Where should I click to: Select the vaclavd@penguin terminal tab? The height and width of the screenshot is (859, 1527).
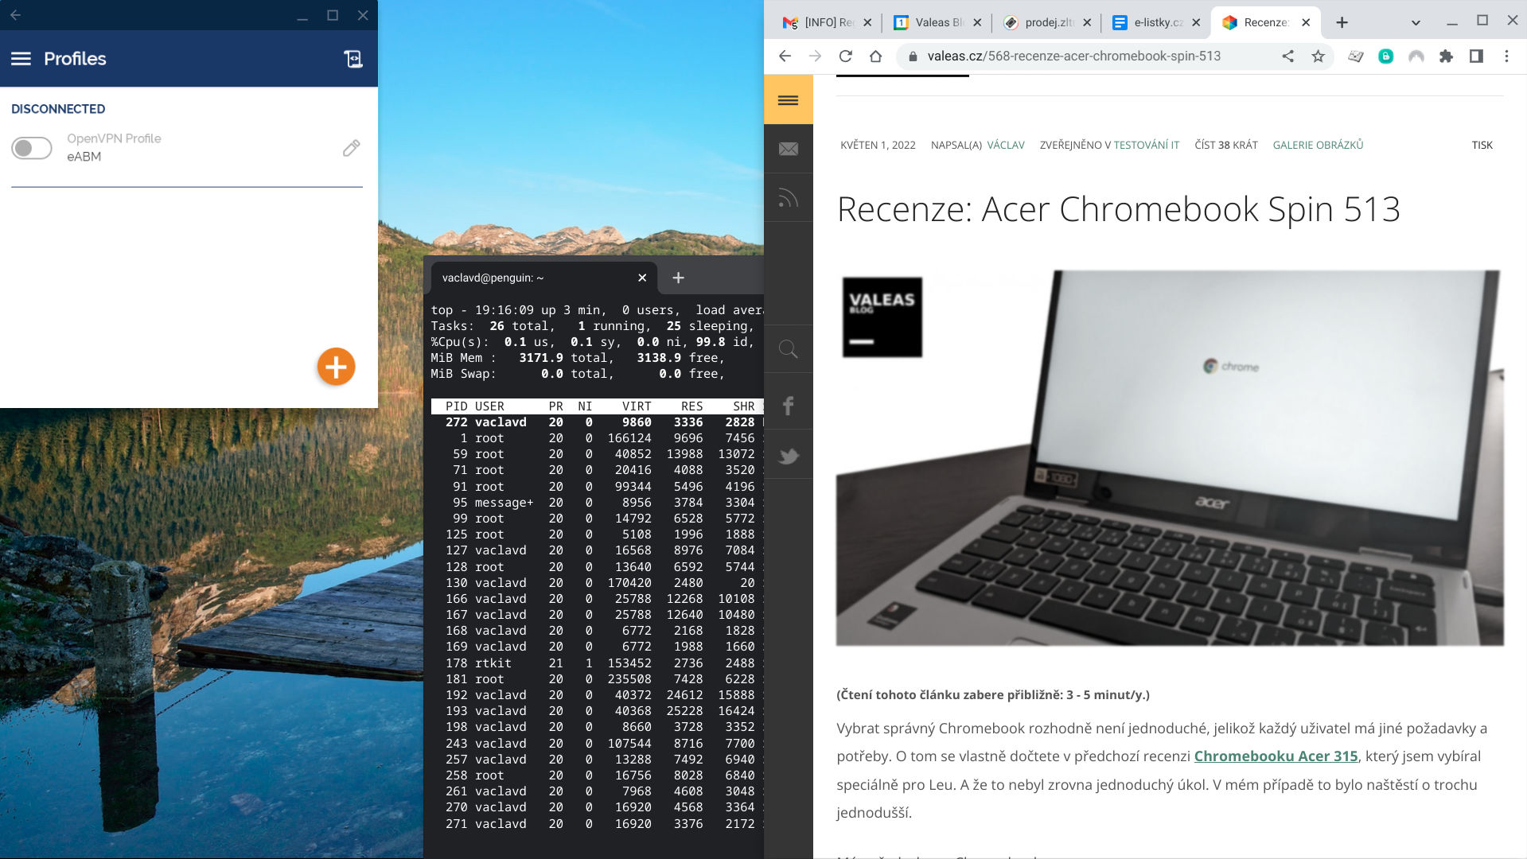543,278
